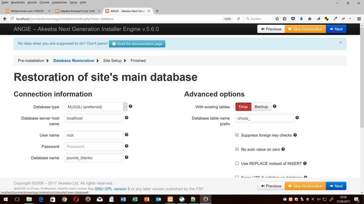The image size is (364, 204).
Task: Click the bottom Next button
Action: (x=336, y=186)
